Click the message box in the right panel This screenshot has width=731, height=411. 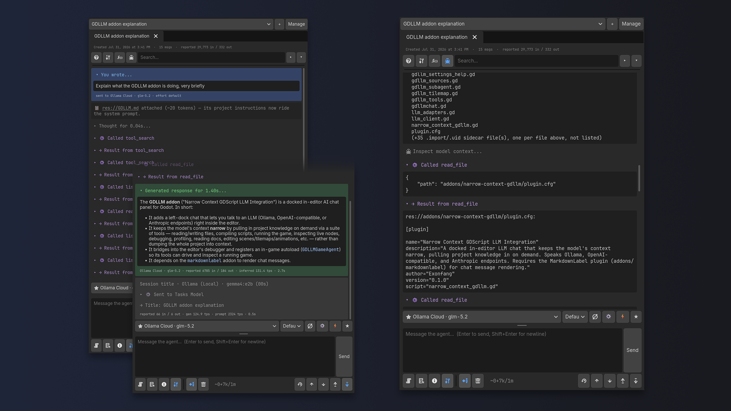(x=512, y=350)
